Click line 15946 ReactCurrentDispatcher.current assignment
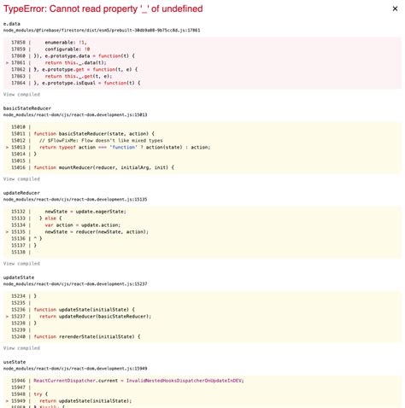 click(138, 381)
